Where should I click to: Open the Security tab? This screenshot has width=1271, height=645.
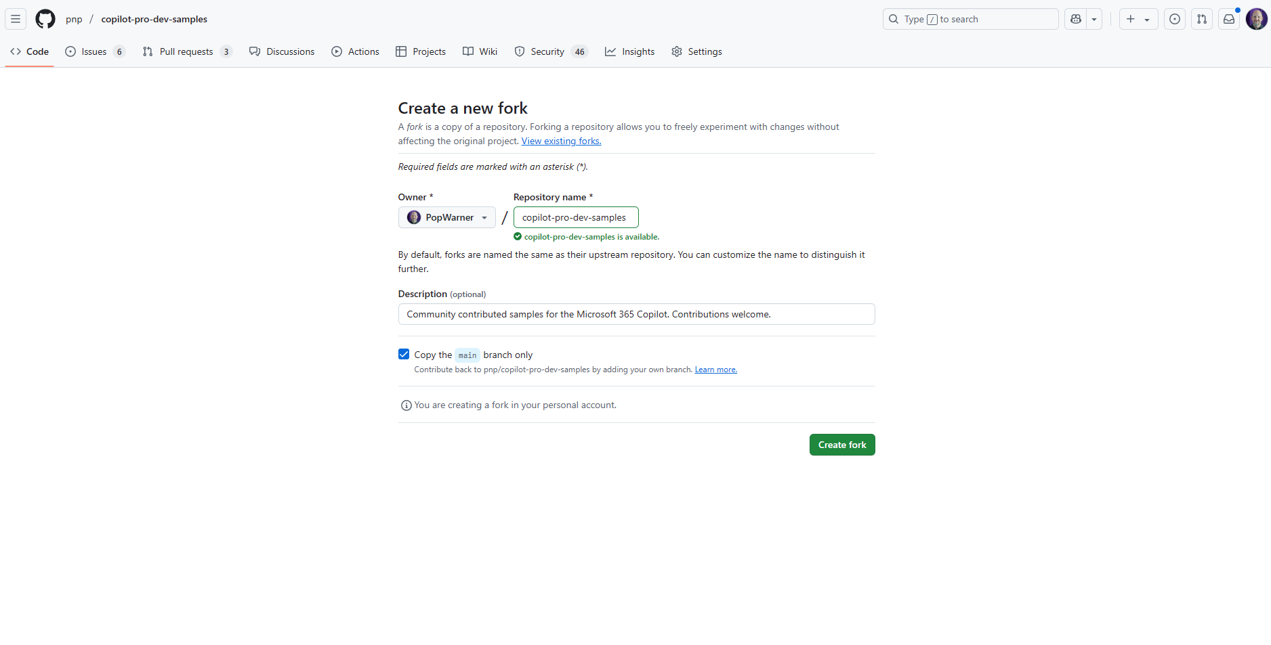[x=551, y=51]
